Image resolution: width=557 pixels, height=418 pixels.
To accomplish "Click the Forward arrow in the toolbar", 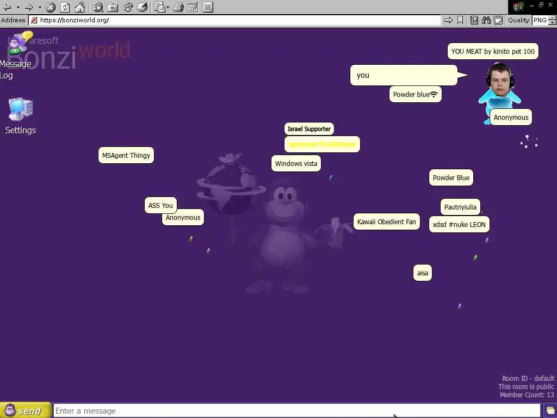I will [x=29, y=7].
